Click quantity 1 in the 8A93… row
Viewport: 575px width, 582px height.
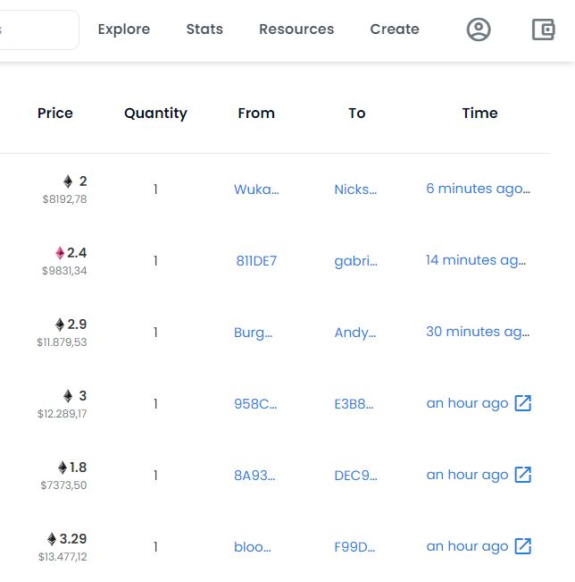point(155,476)
